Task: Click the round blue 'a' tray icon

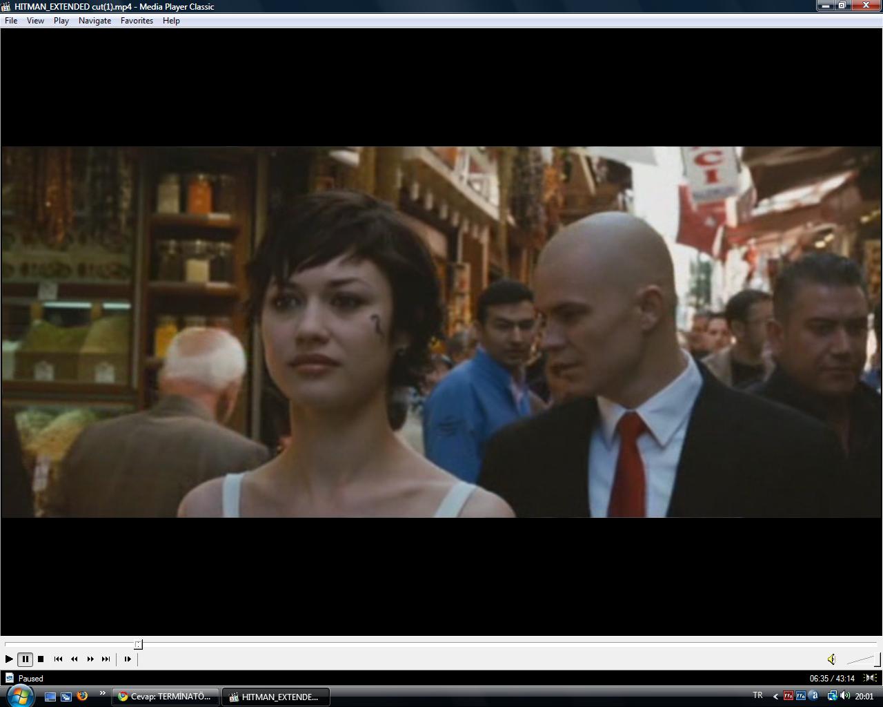Action: [x=814, y=696]
